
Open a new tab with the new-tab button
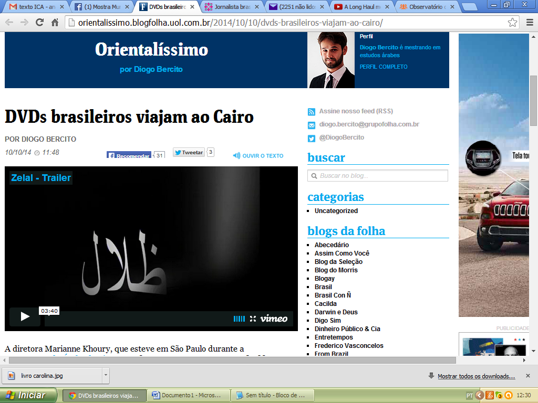click(x=469, y=7)
